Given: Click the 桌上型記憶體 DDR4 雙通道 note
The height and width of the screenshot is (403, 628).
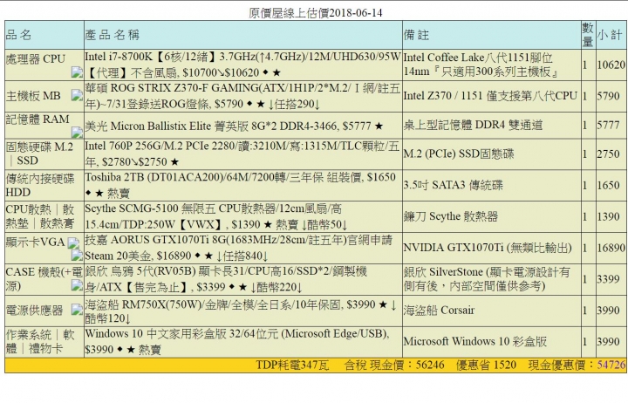Looking at the screenshot, I should [473, 125].
